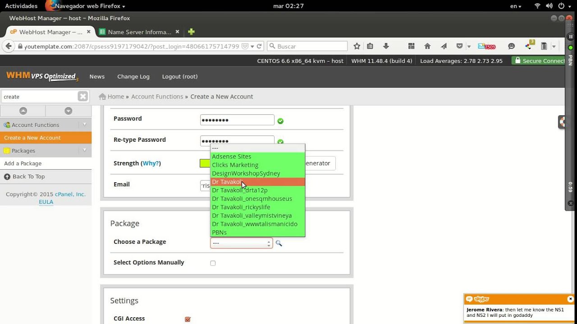
Task: Click the browser back arrow button
Action: 9,46
